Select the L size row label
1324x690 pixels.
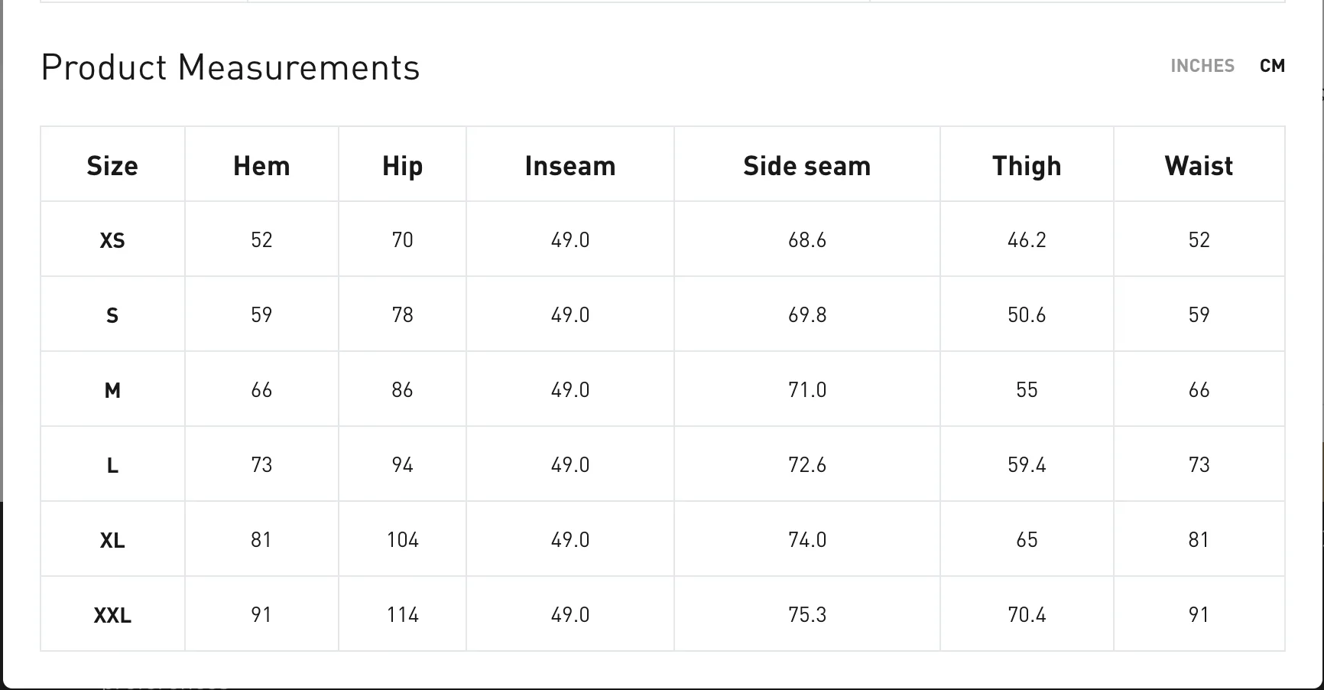112,465
